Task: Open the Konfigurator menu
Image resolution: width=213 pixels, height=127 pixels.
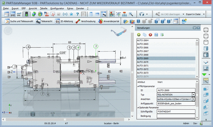Action: point(57,9)
